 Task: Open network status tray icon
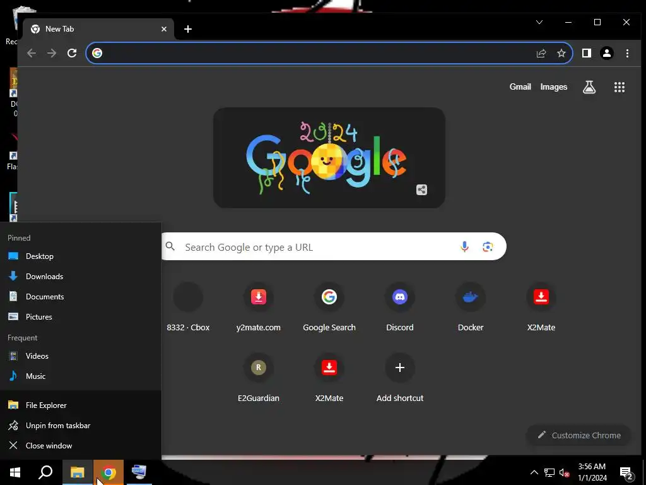(x=549, y=472)
